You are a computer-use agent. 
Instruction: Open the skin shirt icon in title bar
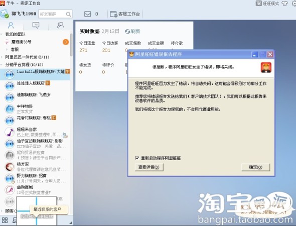pyautogui.click(x=284, y=3)
